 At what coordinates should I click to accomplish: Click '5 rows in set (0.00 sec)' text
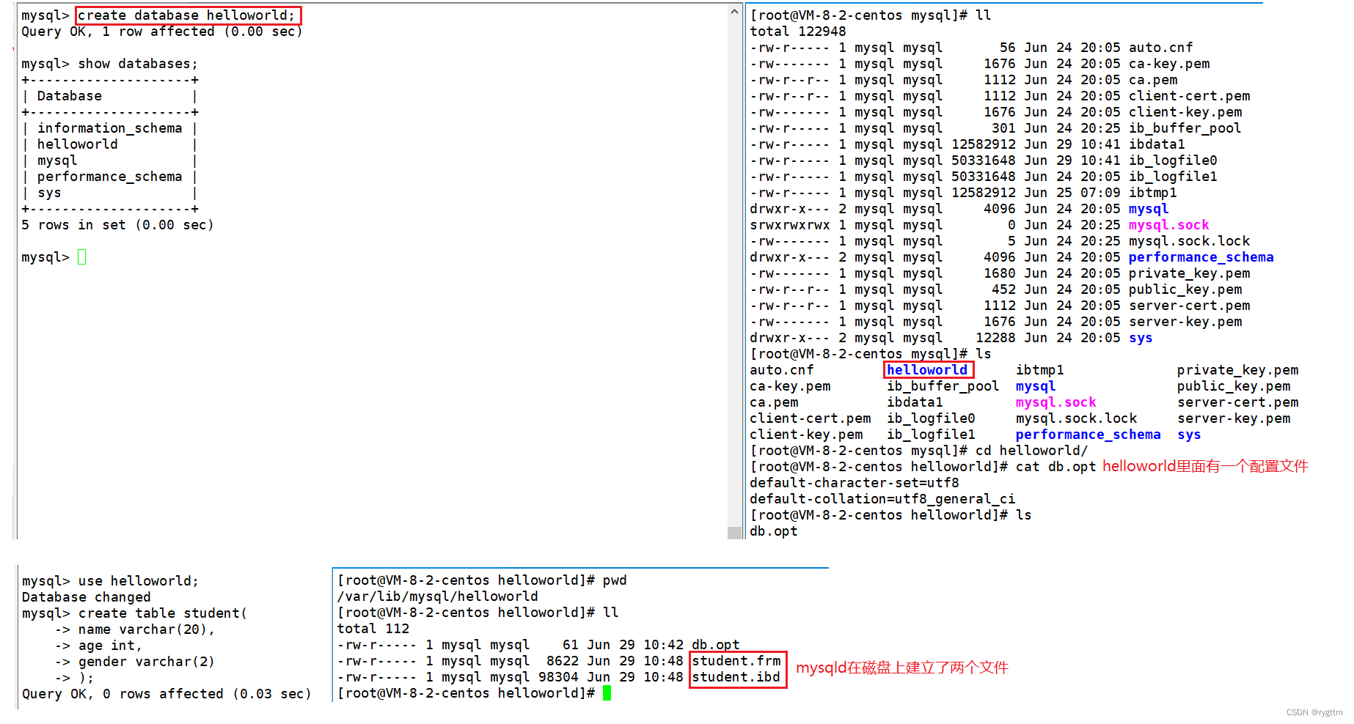tap(117, 225)
